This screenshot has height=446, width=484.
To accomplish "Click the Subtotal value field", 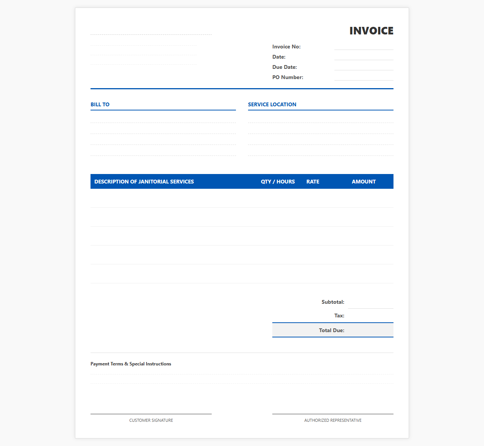I will coord(370,302).
